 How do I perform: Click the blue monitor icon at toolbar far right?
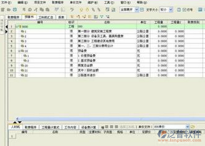tap(200, 10)
